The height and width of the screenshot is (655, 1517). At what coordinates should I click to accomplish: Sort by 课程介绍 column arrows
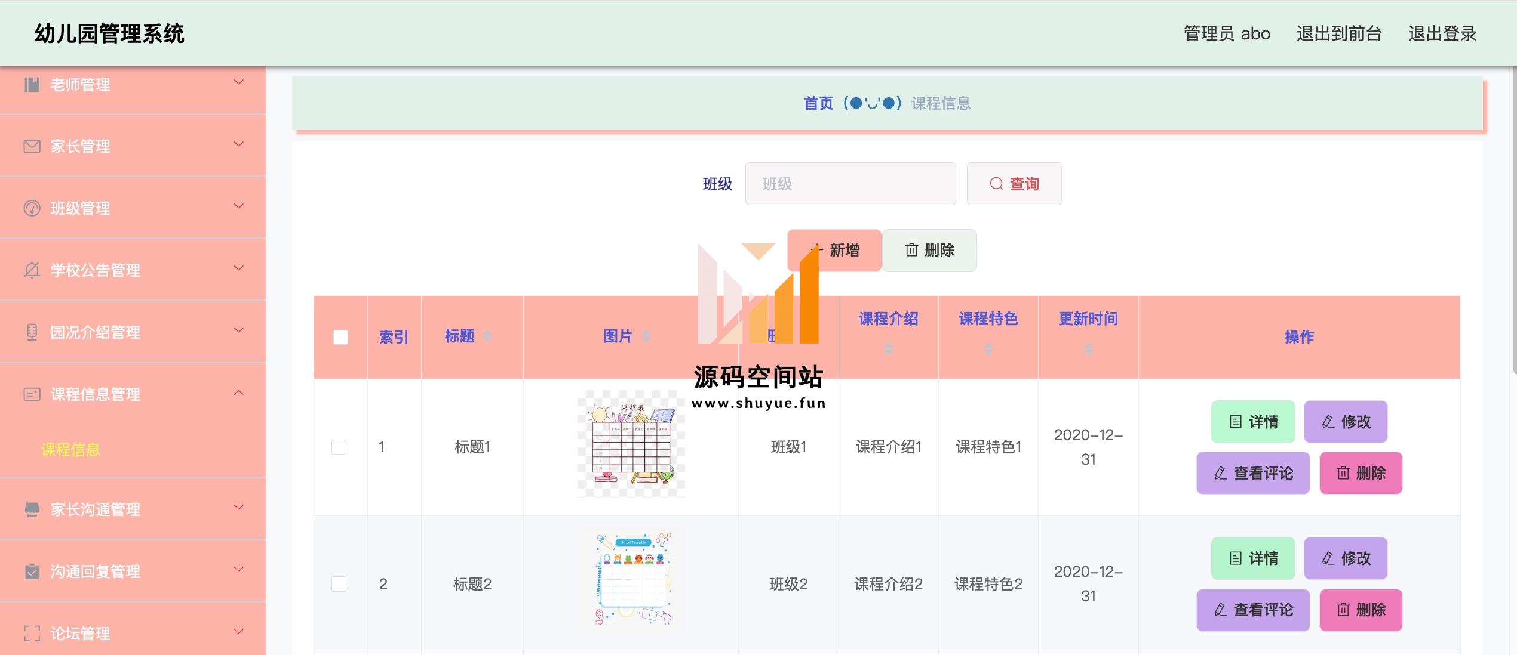tap(889, 348)
